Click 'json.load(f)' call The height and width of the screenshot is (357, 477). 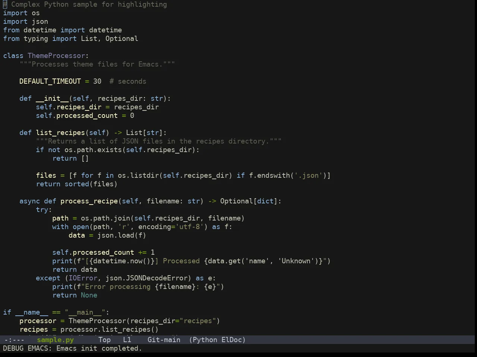[121, 235]
